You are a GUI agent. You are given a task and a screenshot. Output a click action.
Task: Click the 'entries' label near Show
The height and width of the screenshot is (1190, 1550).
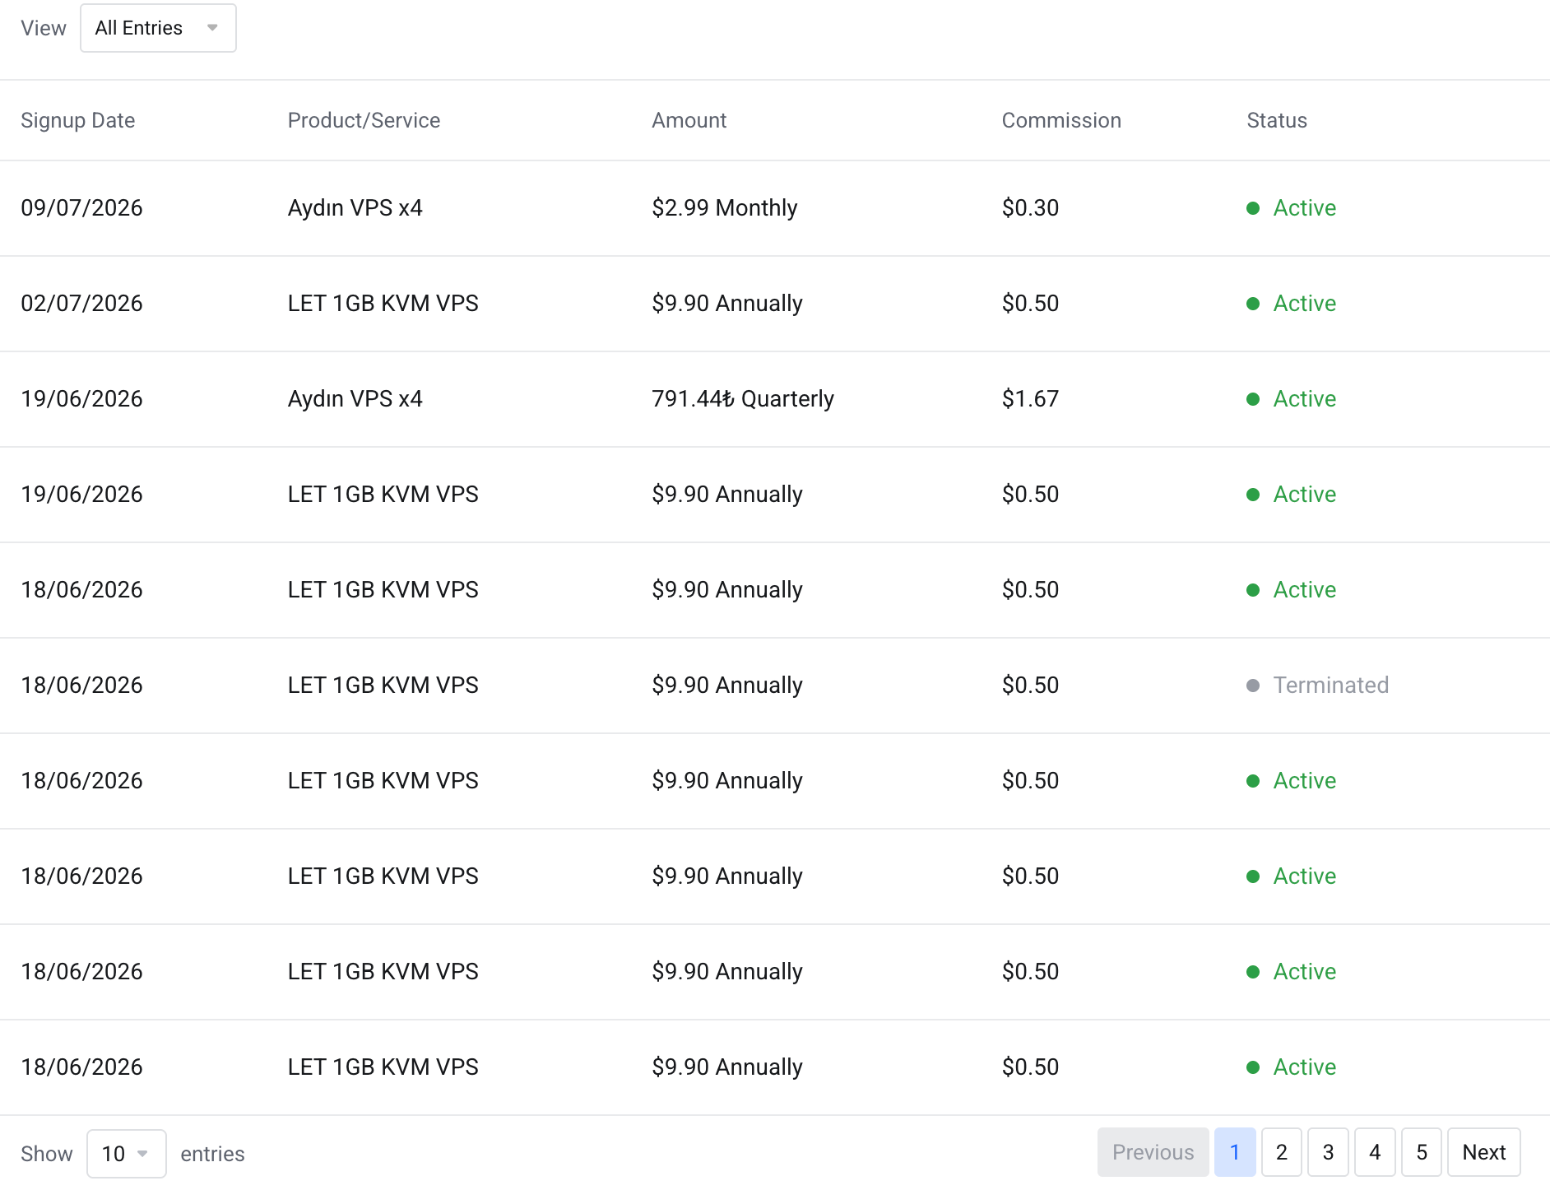click(x=212, y=1154)
